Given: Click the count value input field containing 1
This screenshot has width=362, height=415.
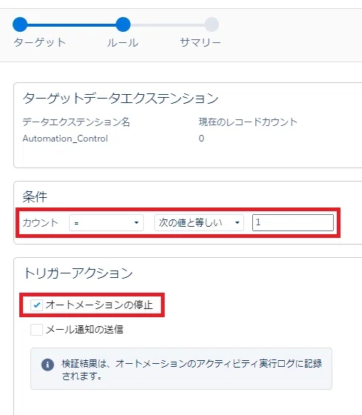Looking at the screenshot, I should [x=293, y=222].
